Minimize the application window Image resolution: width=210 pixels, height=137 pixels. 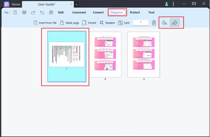[x=184, y=3]
